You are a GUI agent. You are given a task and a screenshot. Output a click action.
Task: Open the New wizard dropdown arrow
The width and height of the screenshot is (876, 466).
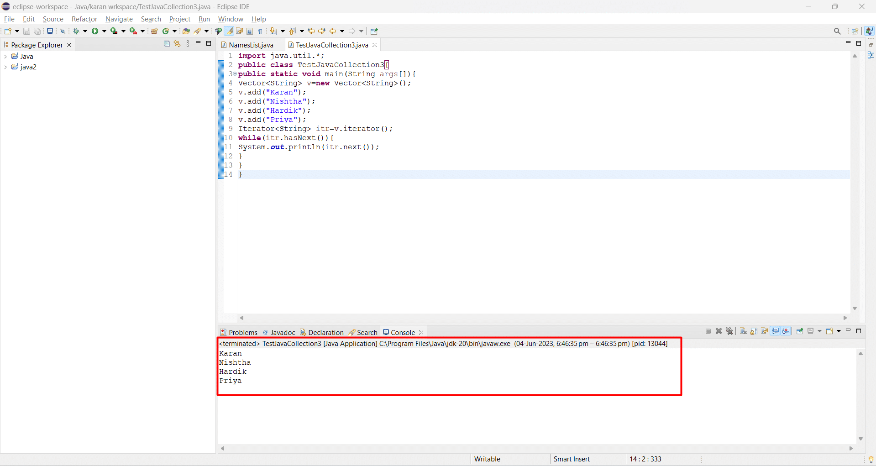[17, 31]
